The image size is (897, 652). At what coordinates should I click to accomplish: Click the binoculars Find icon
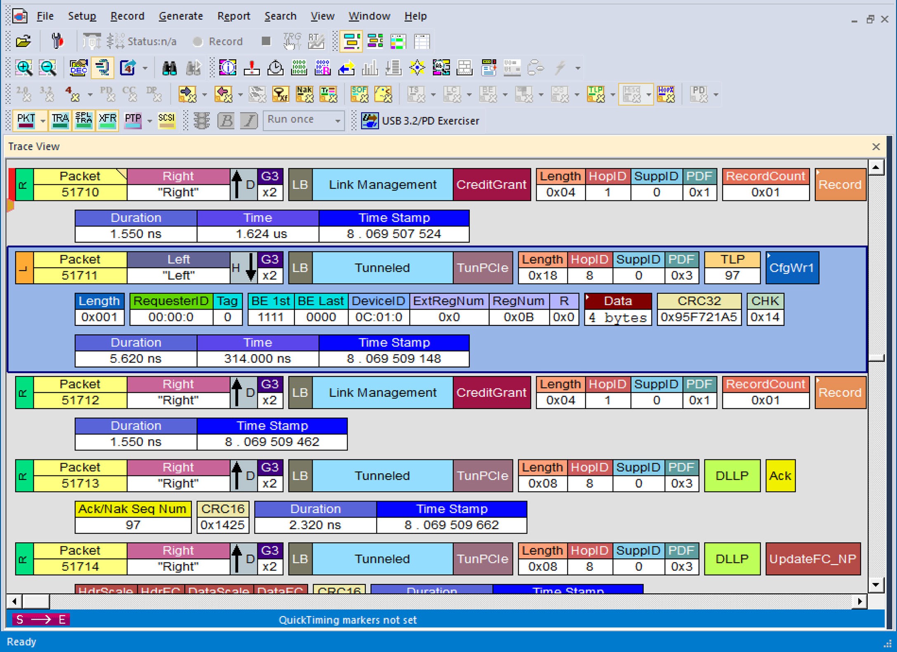tap(169, 68)
